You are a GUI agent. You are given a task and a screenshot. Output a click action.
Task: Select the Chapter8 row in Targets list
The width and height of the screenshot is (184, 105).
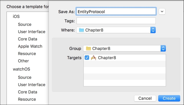(x=125, y=58)
